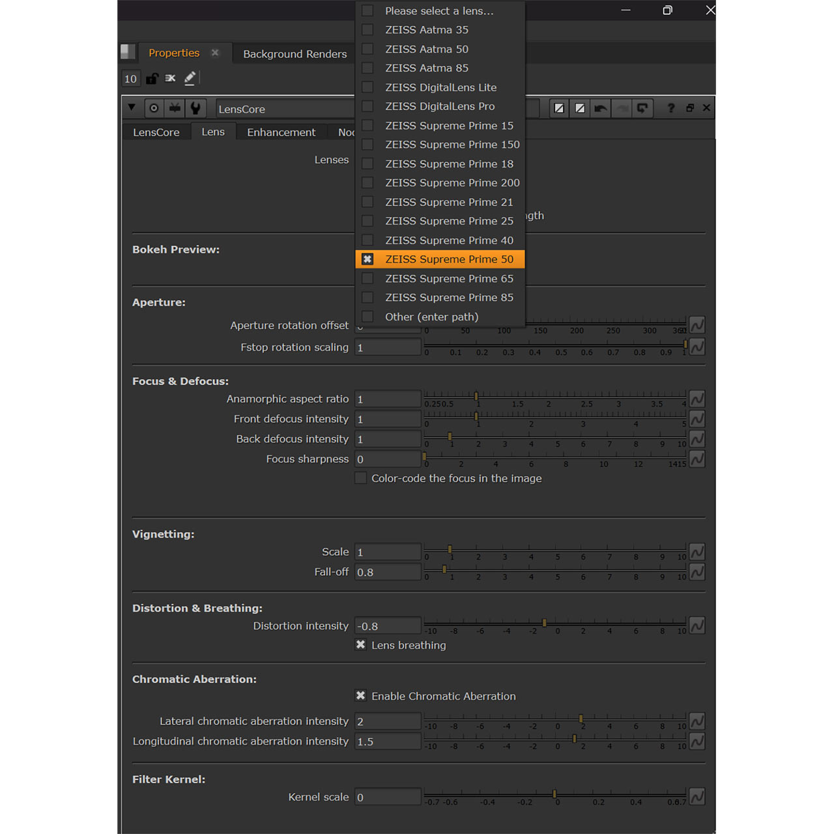Pick ZEISS Supreme Prime 200 lens
Image resolution: width=834 pixels, height=834 pixels.
click(x=440, y=183)
